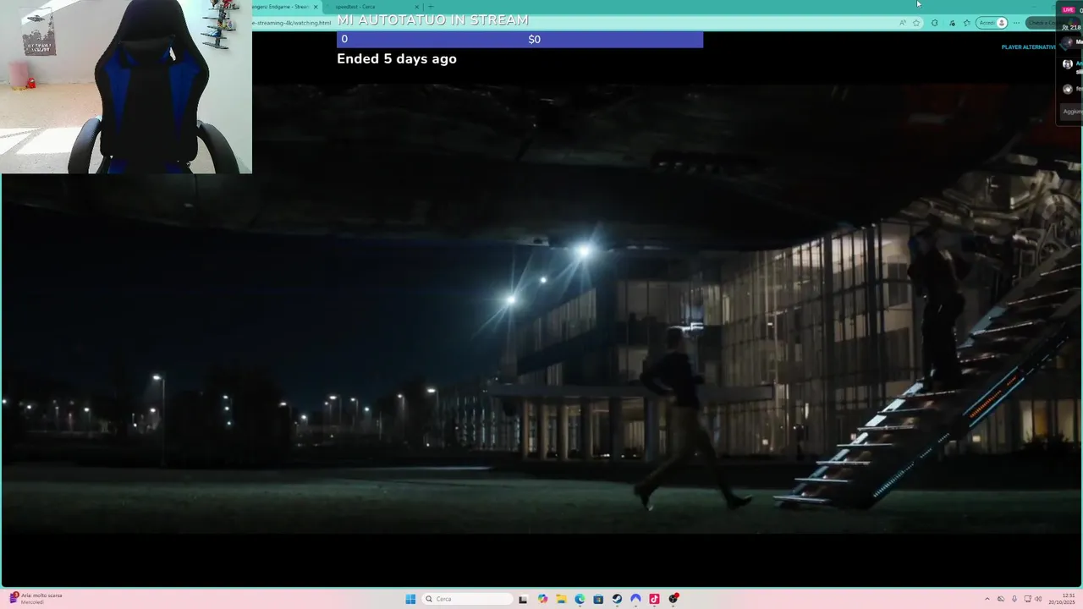Image resolution: width=1083 pixels, height=609 pixels.
Task: Open OBS Studio from the taskbar
Action: pos(673,599)
